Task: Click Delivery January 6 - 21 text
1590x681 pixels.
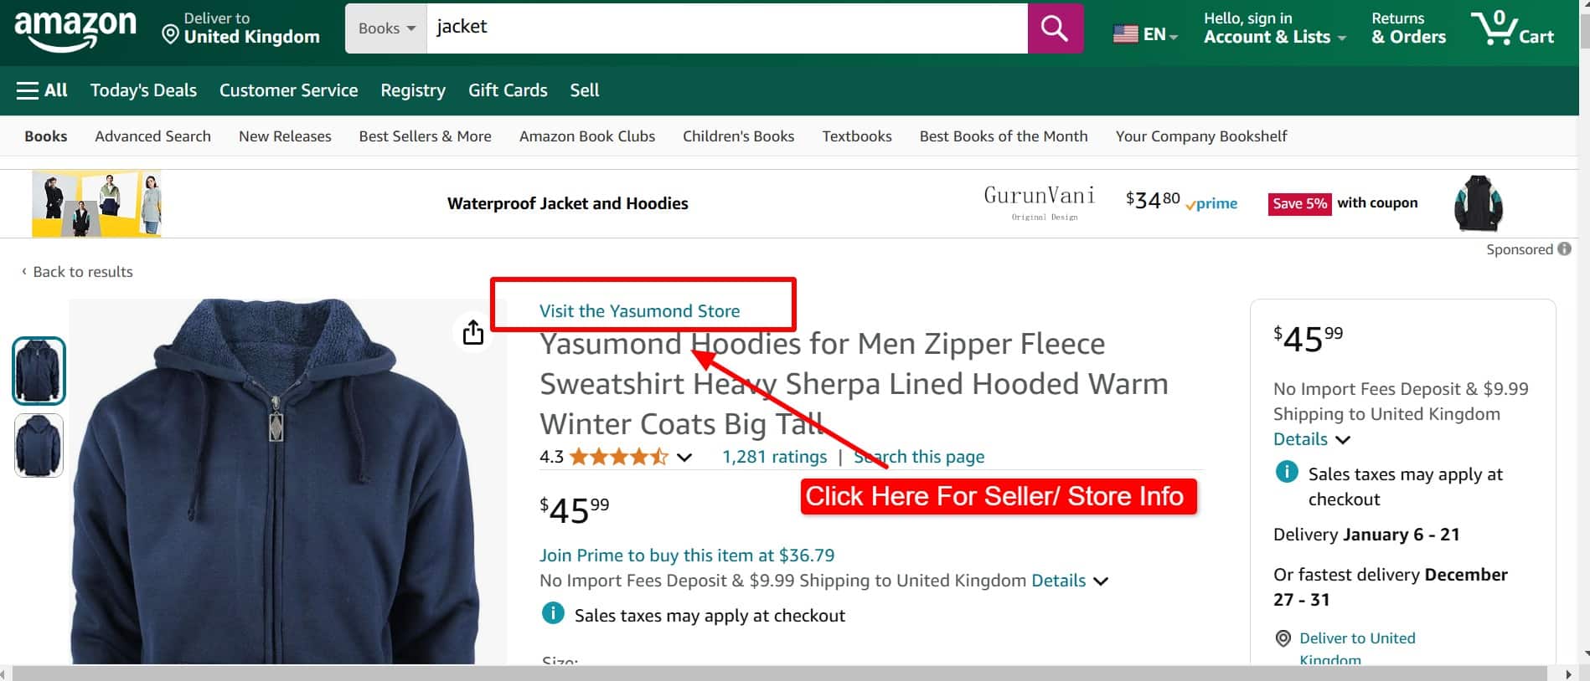Action: [x=1366, y=535]
